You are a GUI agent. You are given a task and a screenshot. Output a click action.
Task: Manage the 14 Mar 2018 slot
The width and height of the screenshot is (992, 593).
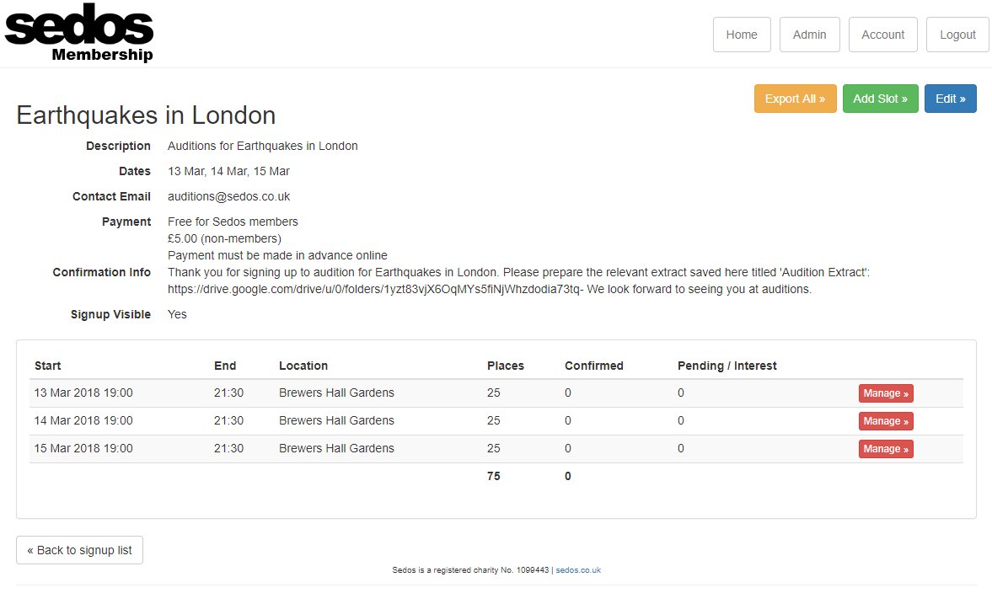885,421
